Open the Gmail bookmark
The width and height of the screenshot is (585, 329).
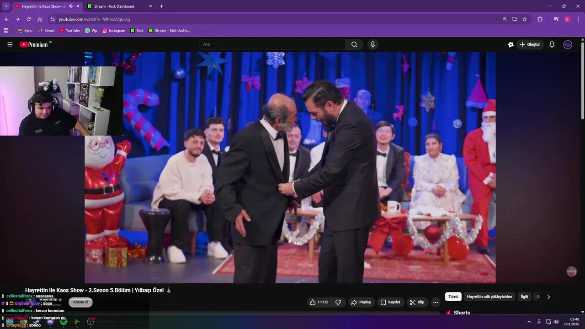46,31
